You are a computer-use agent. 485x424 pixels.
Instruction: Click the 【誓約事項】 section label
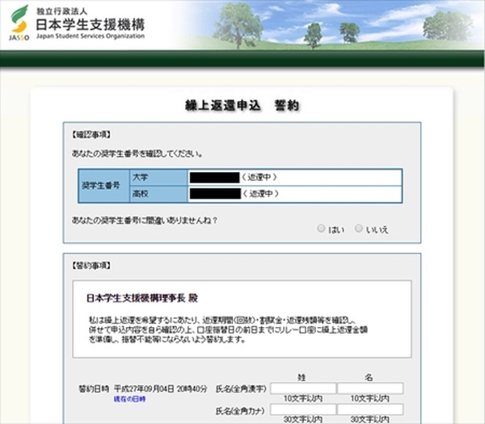[x=91, y=266]
